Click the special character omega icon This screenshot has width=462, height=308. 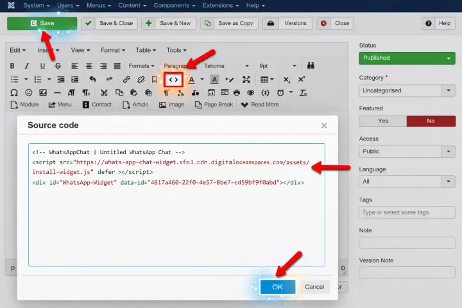click(x=13, y=92)
